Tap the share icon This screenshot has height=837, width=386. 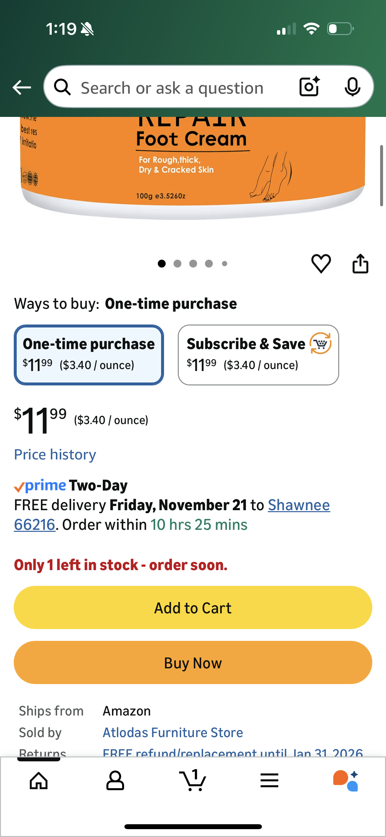point(360,264)
